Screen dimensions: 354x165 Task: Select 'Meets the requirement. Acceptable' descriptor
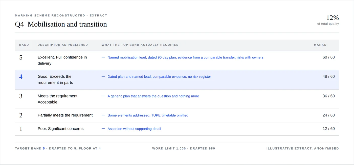tap(58, 99)
